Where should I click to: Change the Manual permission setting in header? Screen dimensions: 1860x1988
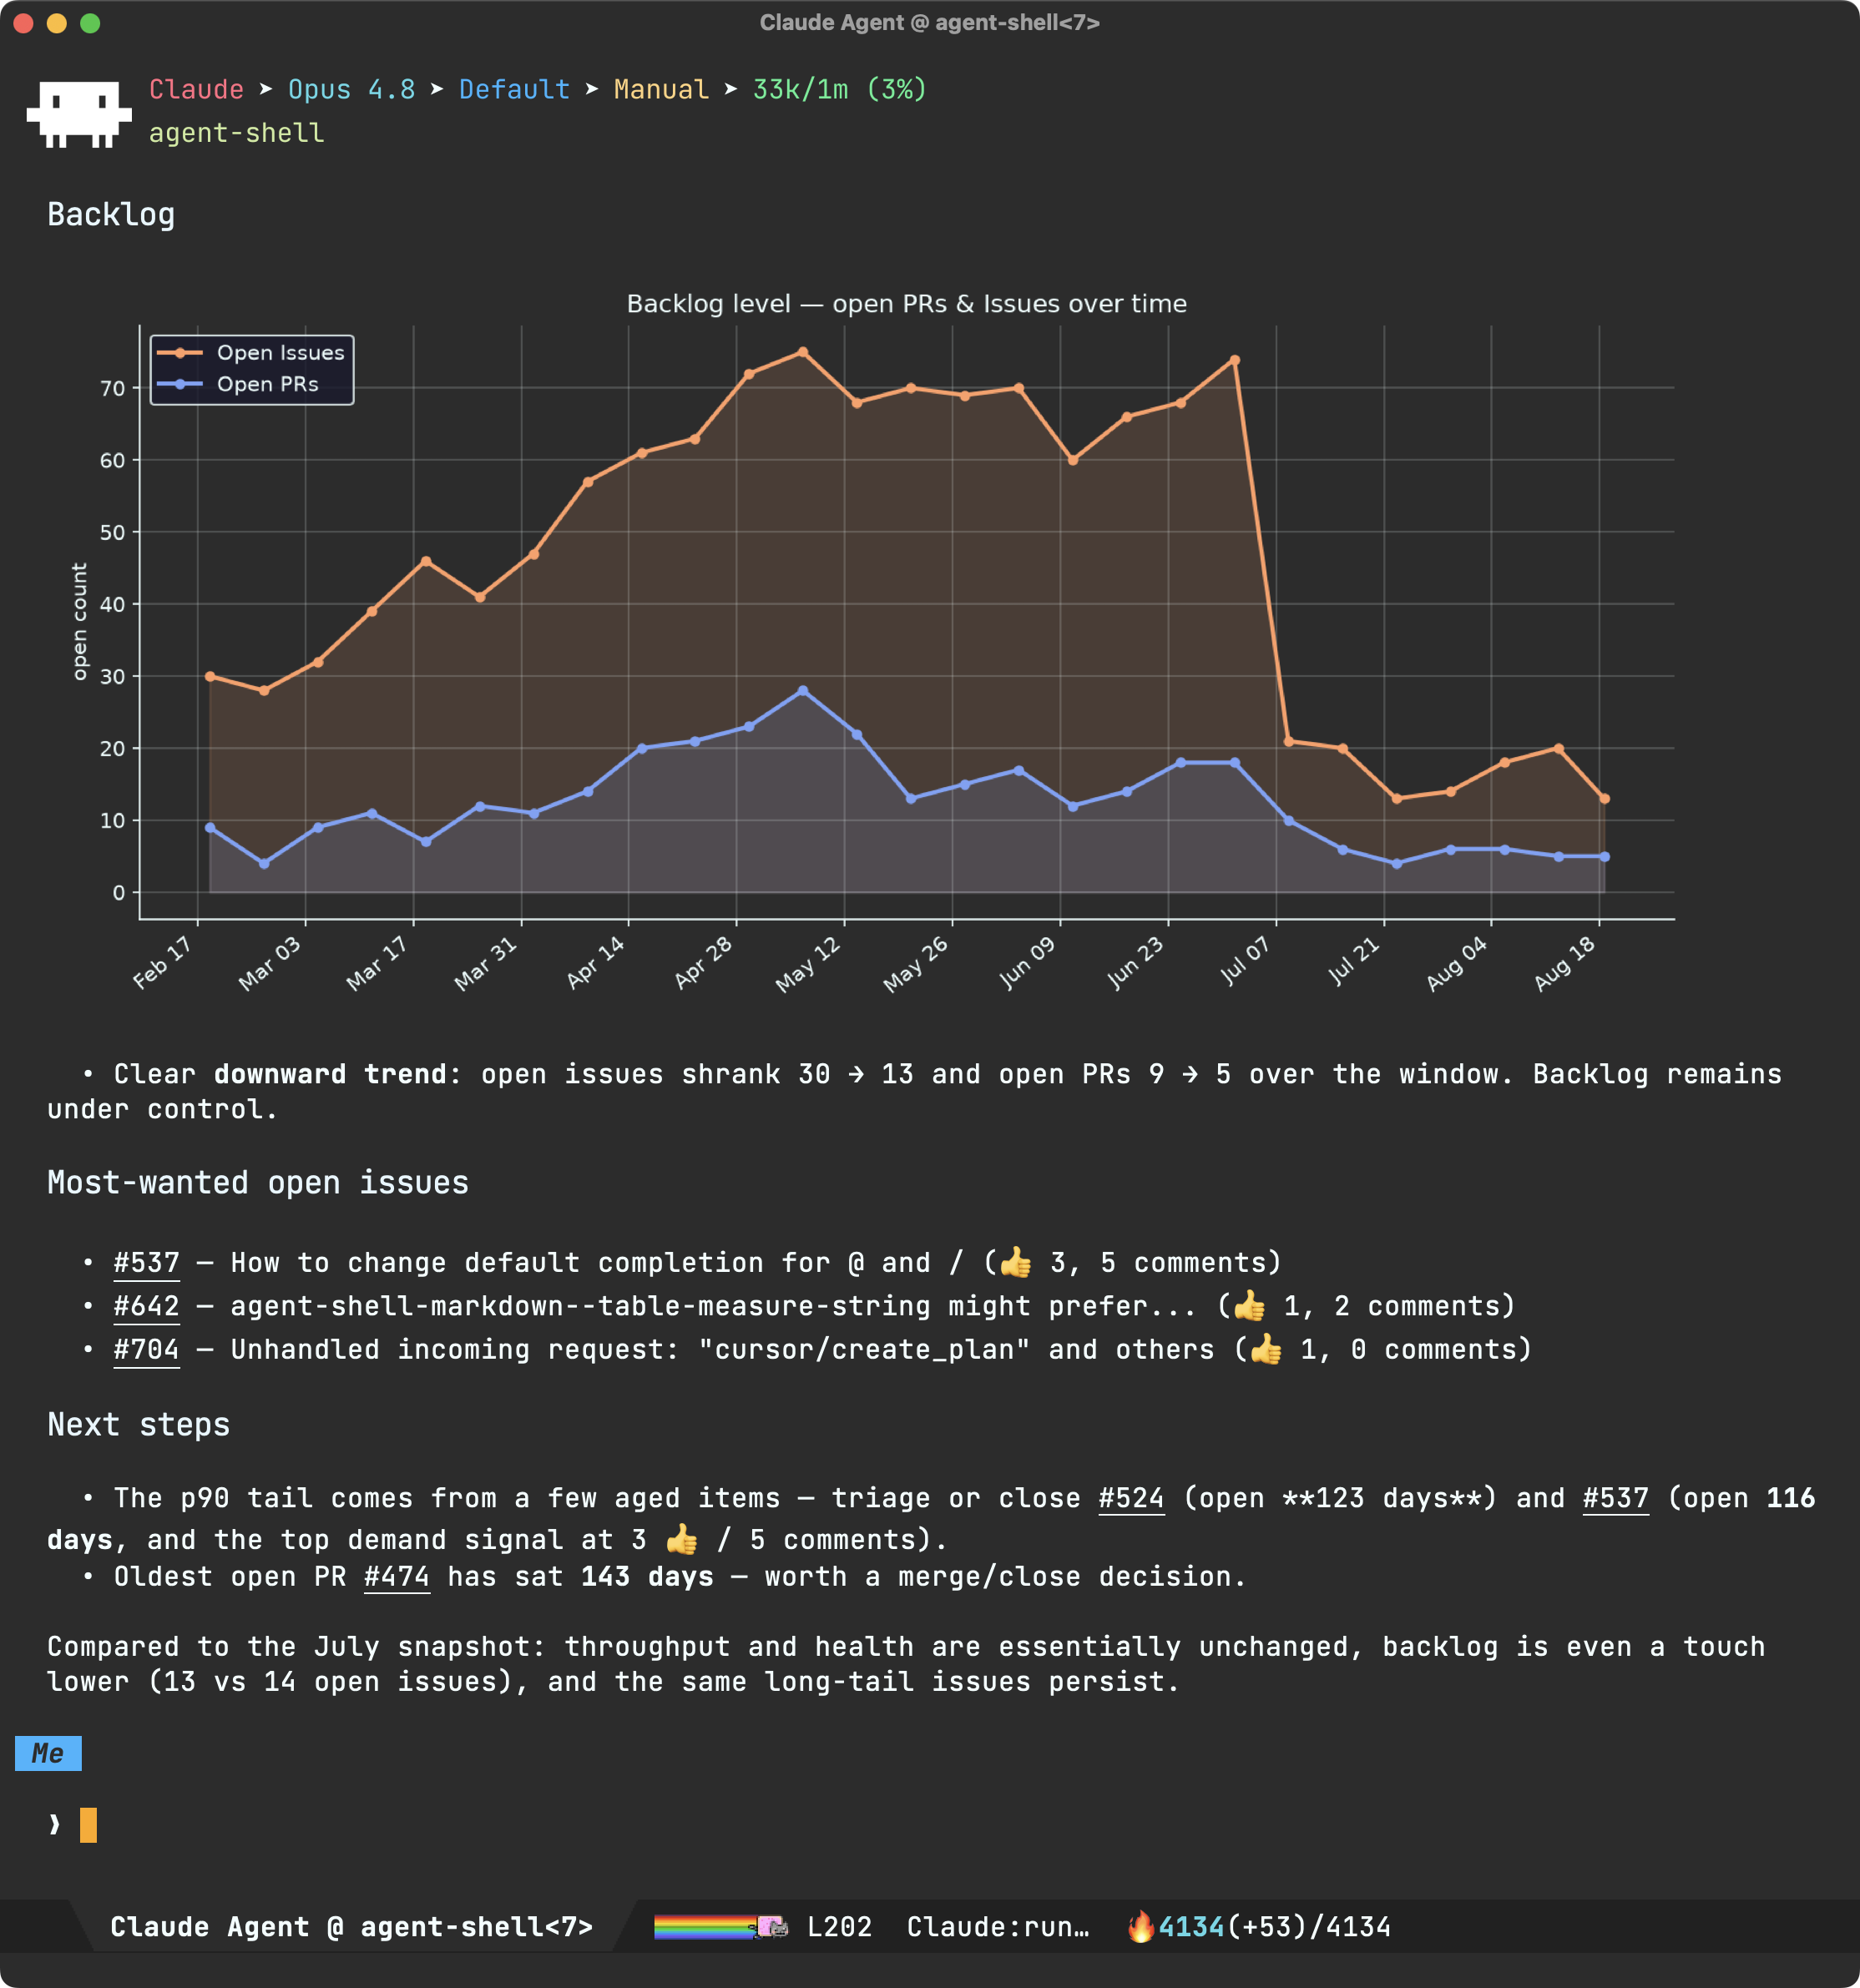pos(660,89)
